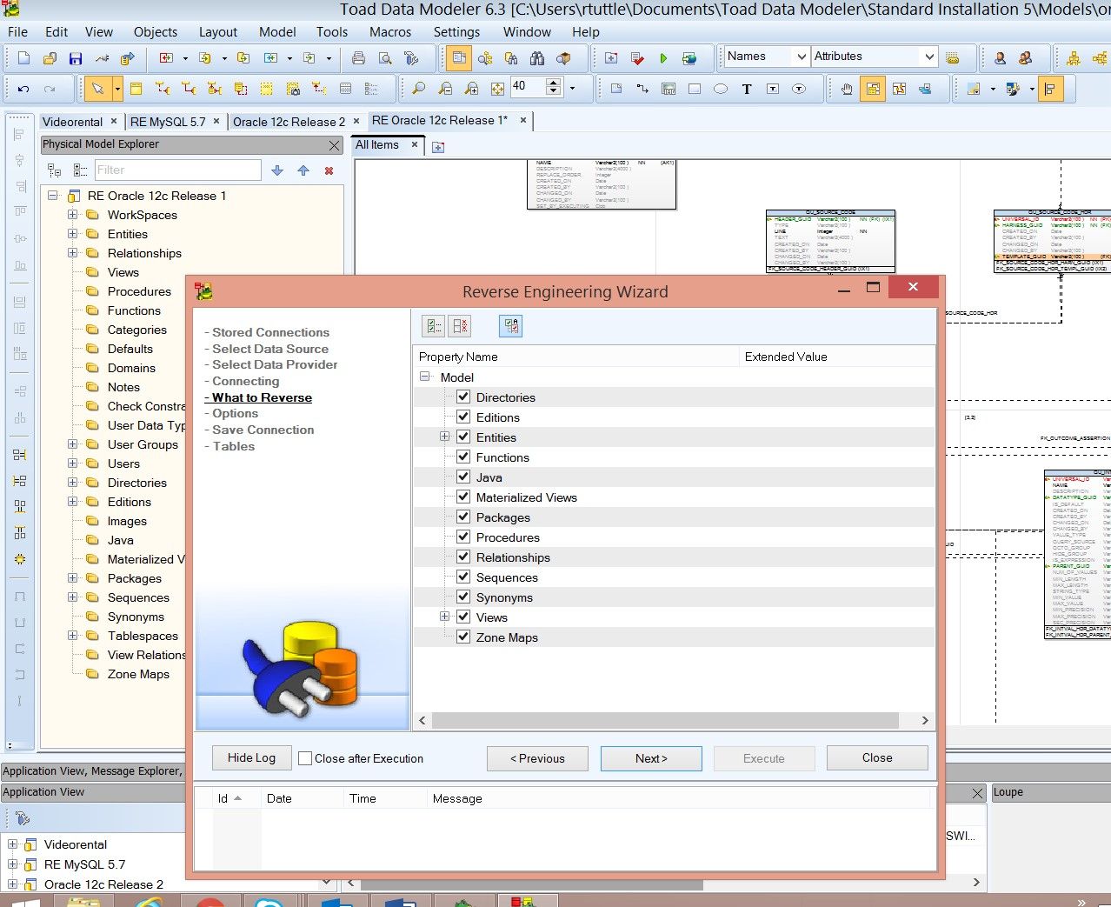This screenshot has width=1111, height=907.
Task: Click the verify model checkmark icon
Action: click(637, 58)
